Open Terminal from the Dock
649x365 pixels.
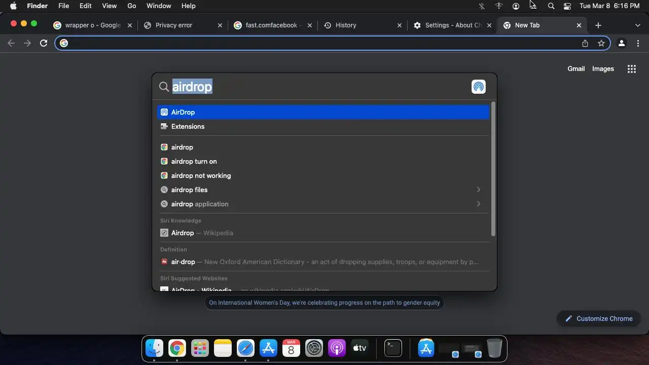[393, 348]
